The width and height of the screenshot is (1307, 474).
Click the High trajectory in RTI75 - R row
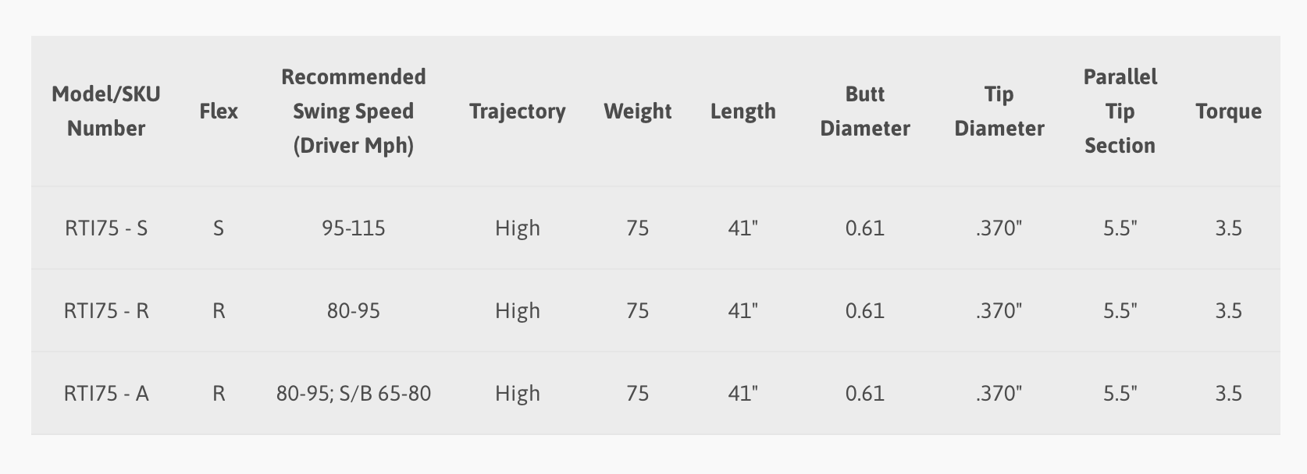click(518, 310)
